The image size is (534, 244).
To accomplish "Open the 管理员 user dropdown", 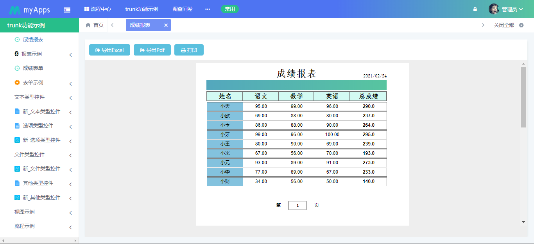I will click(512, 9).
